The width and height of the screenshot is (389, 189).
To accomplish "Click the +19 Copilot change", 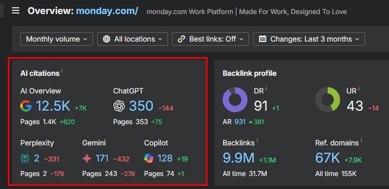I will tap(183, 159).
